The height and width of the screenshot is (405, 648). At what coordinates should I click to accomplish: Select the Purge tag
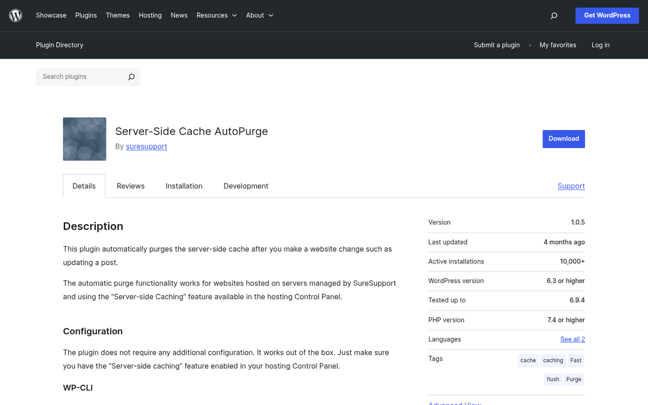point(573,379)
